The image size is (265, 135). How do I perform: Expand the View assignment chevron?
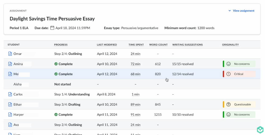tap(230, 11)
